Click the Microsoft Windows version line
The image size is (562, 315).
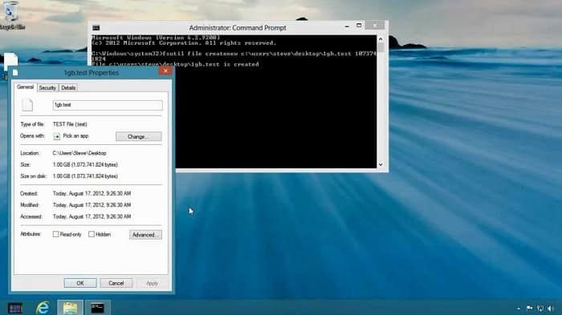[156, 37]
